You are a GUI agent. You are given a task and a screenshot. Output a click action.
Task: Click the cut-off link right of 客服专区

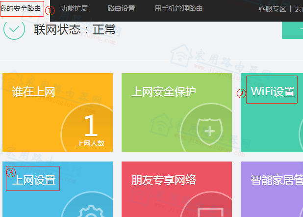coord(298,9)
